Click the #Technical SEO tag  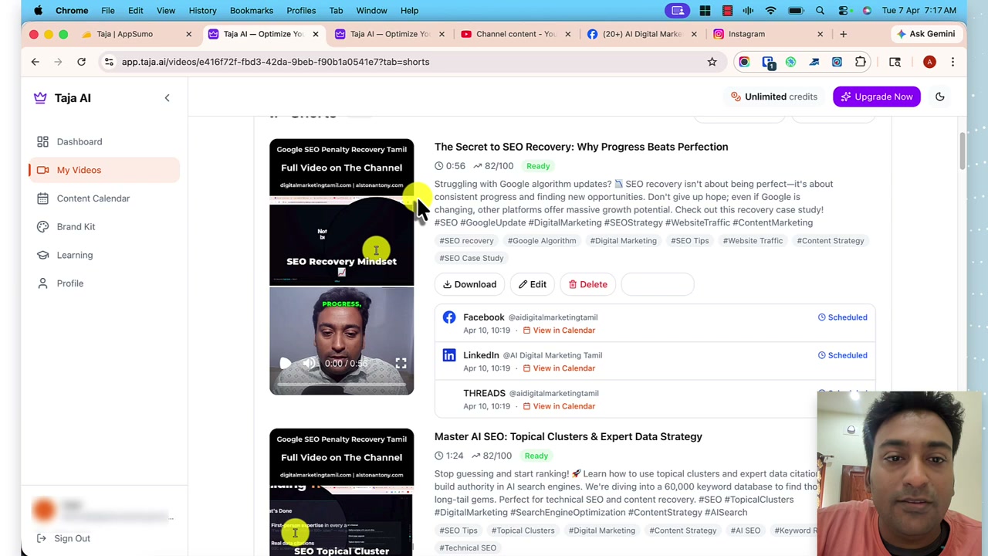point(468,548)
